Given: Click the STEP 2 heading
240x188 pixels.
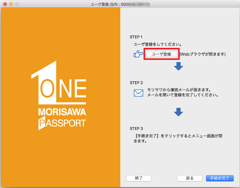Looking at the screenshot, I should point(136,83).
